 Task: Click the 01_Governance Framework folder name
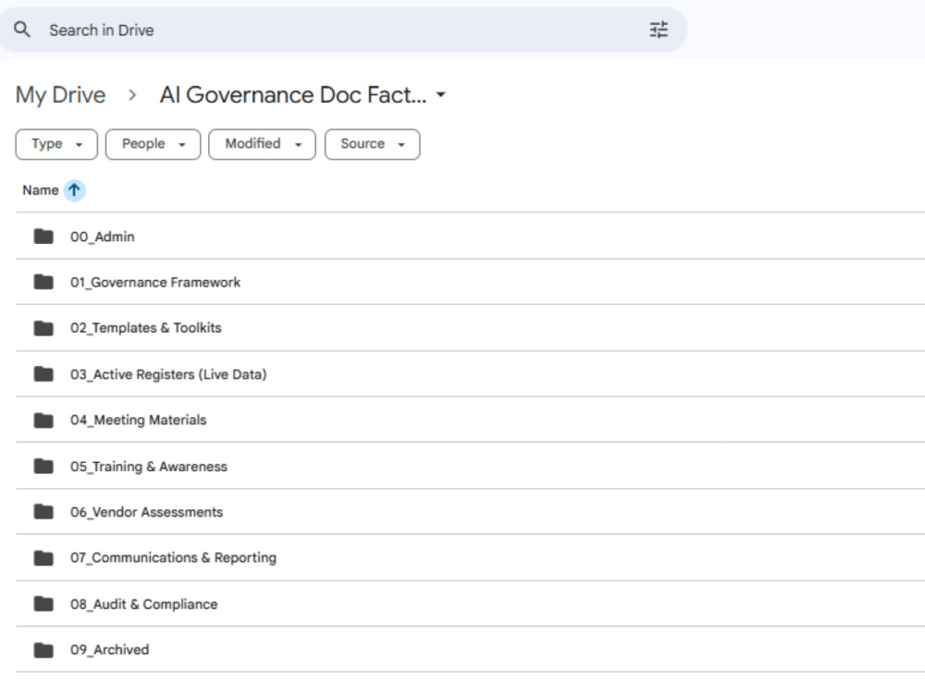[155, 283]
